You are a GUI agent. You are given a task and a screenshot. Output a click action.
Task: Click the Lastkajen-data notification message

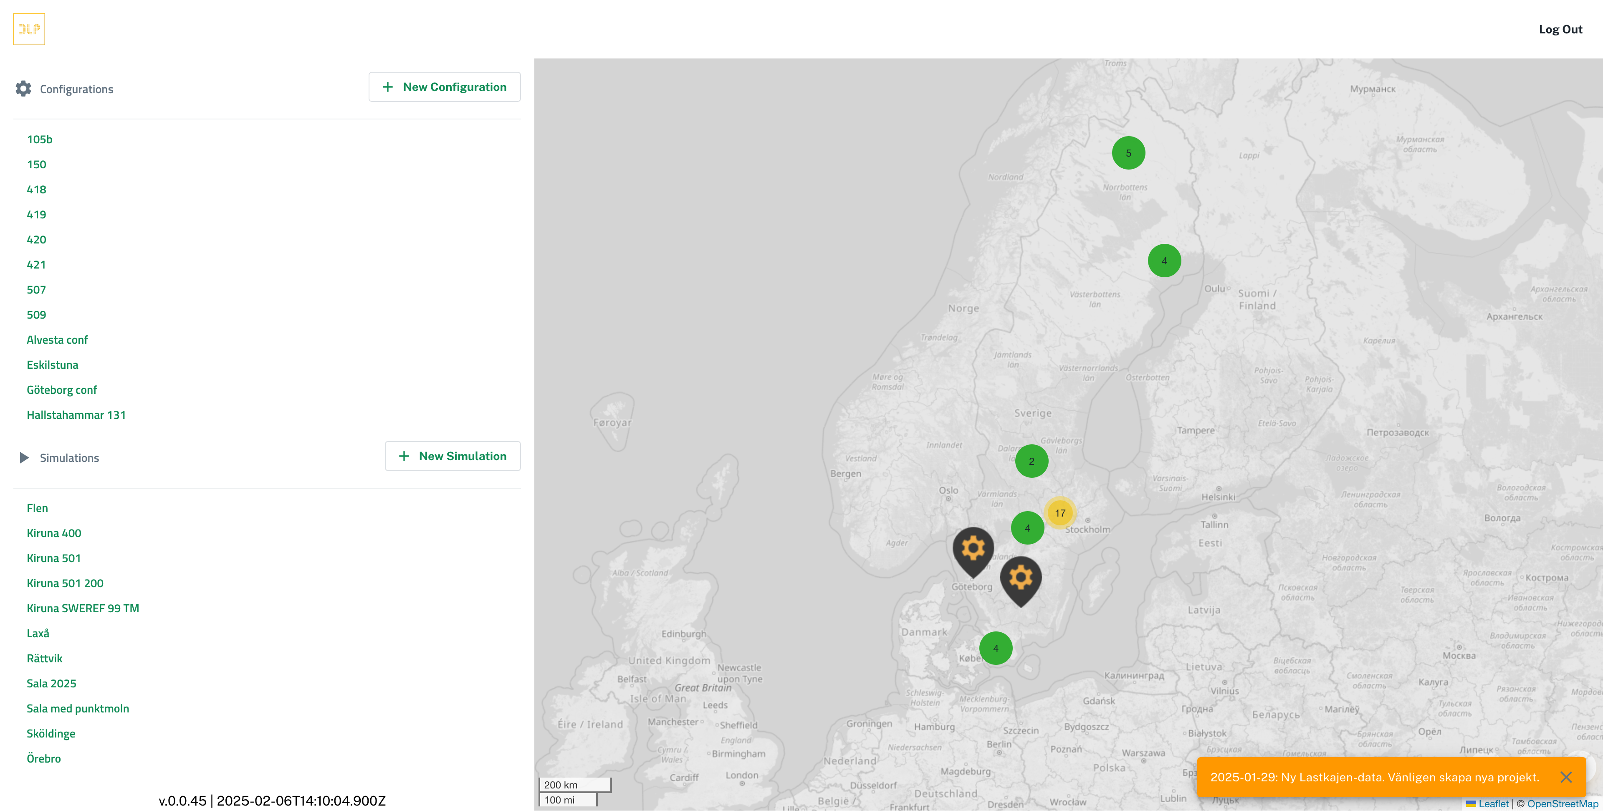point(1374,777)
